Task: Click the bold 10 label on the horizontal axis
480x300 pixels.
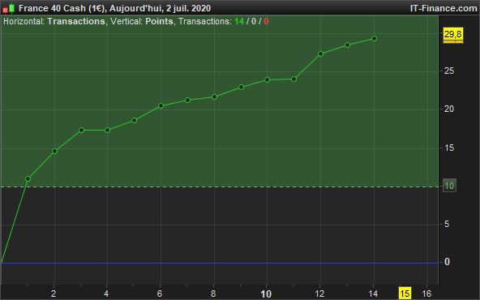Action: 266,294
